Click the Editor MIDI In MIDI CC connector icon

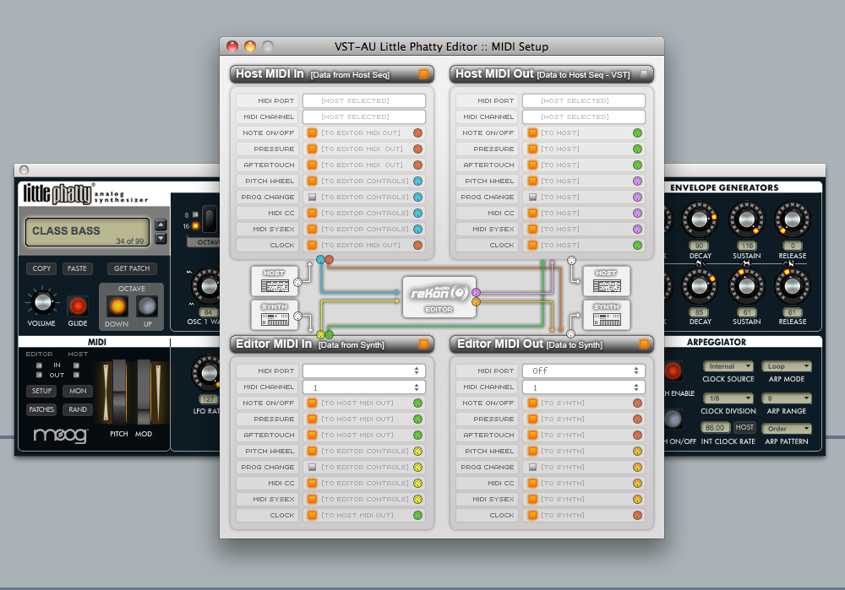tap(417, 483)
